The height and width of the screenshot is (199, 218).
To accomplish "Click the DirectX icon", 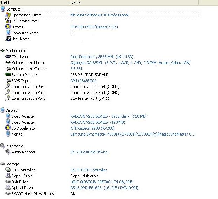I will 8,27.
